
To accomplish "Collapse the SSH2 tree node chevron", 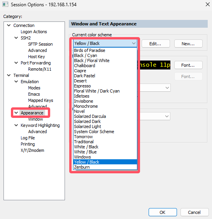I will 16,38.
